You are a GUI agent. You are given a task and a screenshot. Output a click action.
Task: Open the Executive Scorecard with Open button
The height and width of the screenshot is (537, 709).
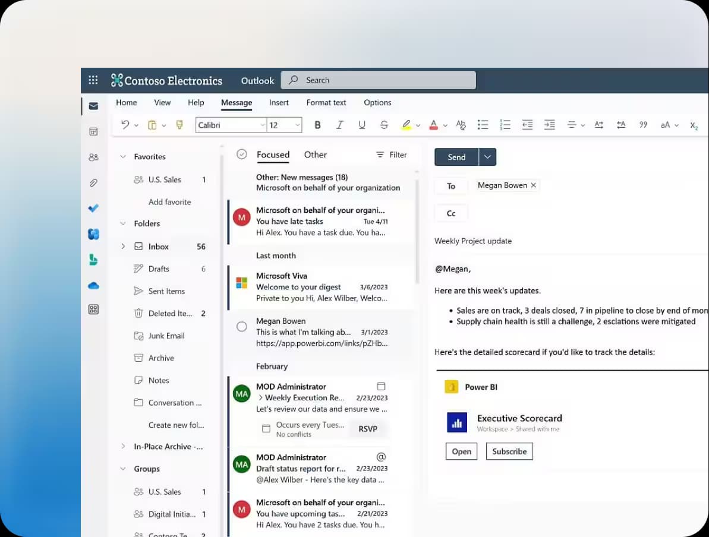point(461,451)
